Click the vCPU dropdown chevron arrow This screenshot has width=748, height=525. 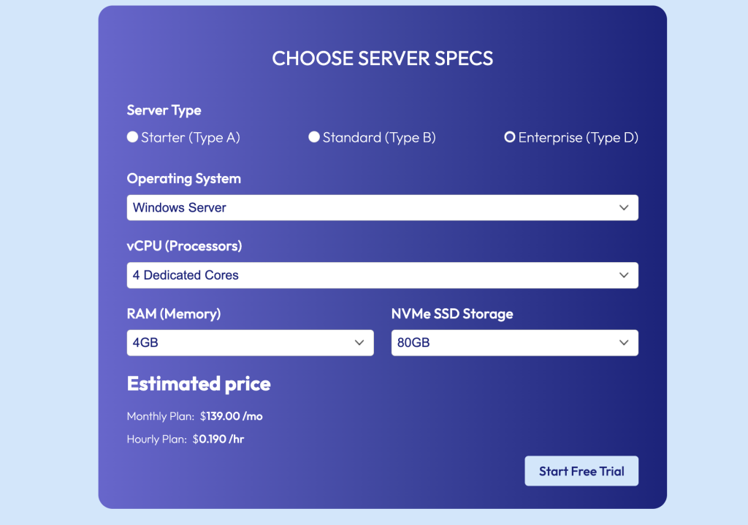(625, 275)
